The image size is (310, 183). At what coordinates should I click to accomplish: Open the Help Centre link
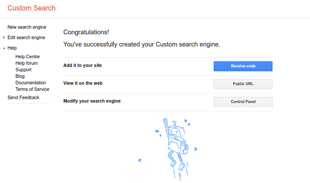pos(27,57)
